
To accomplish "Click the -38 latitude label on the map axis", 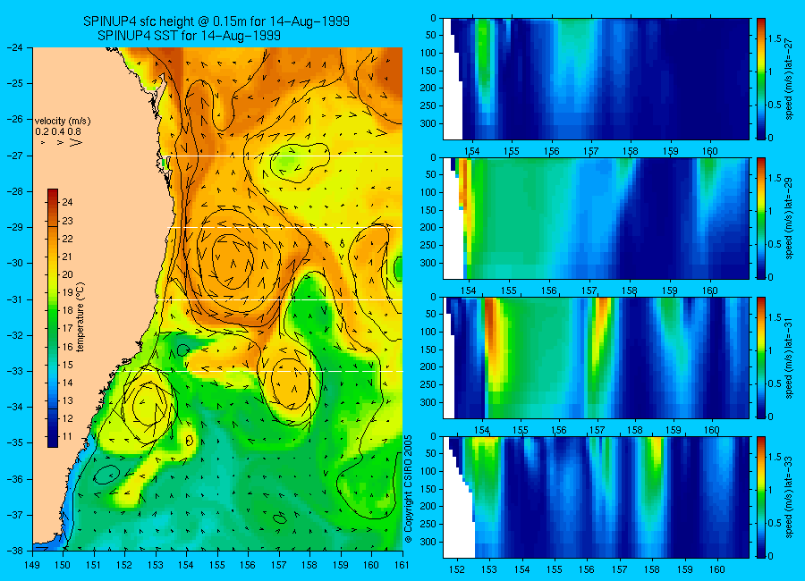I will click(x=15, y=551).
